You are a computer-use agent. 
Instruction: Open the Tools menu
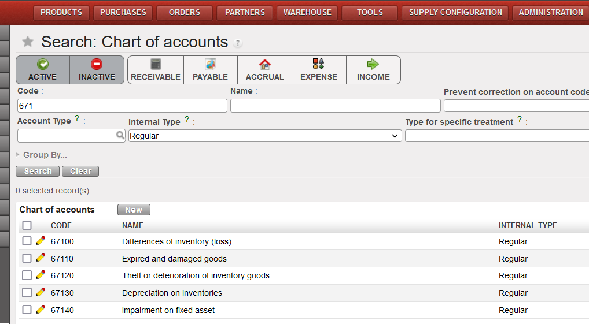point(370,12)
